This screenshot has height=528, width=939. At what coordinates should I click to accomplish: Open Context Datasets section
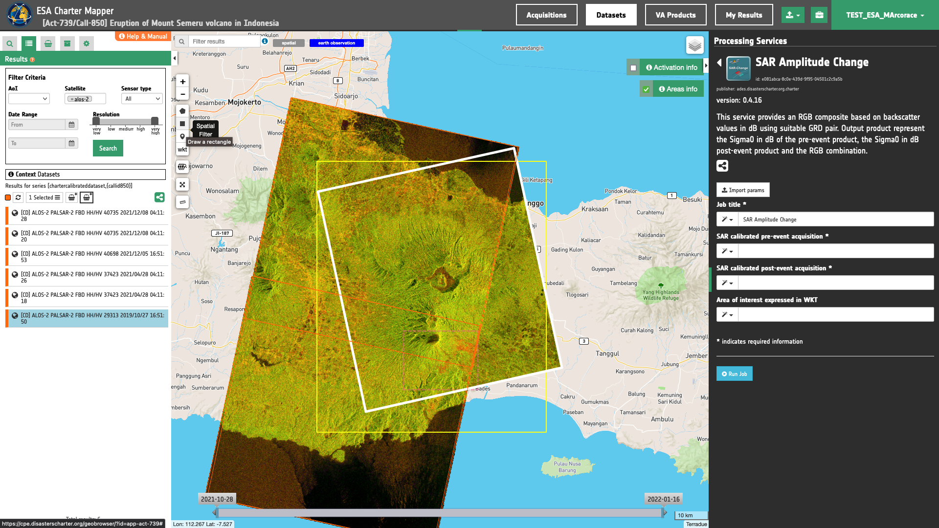86,175
